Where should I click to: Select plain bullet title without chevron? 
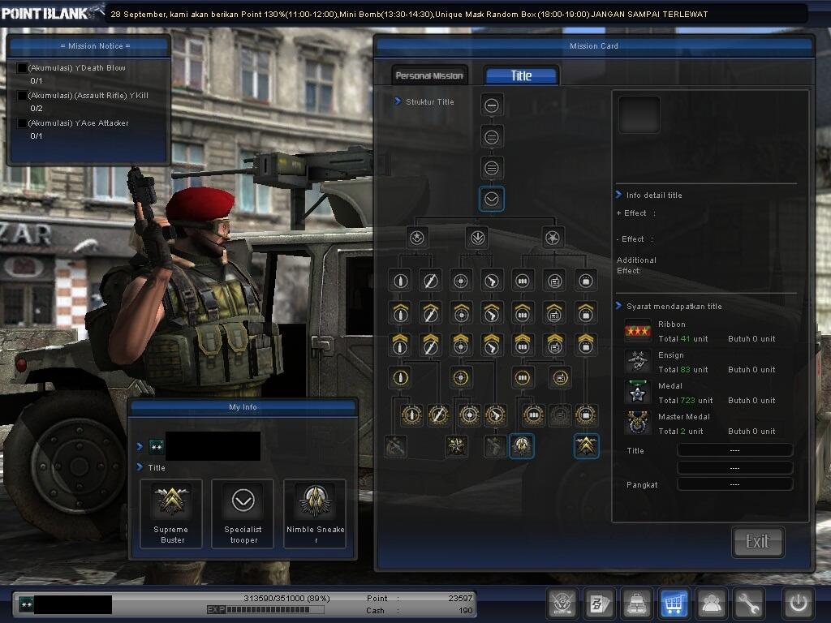(400, 281)
